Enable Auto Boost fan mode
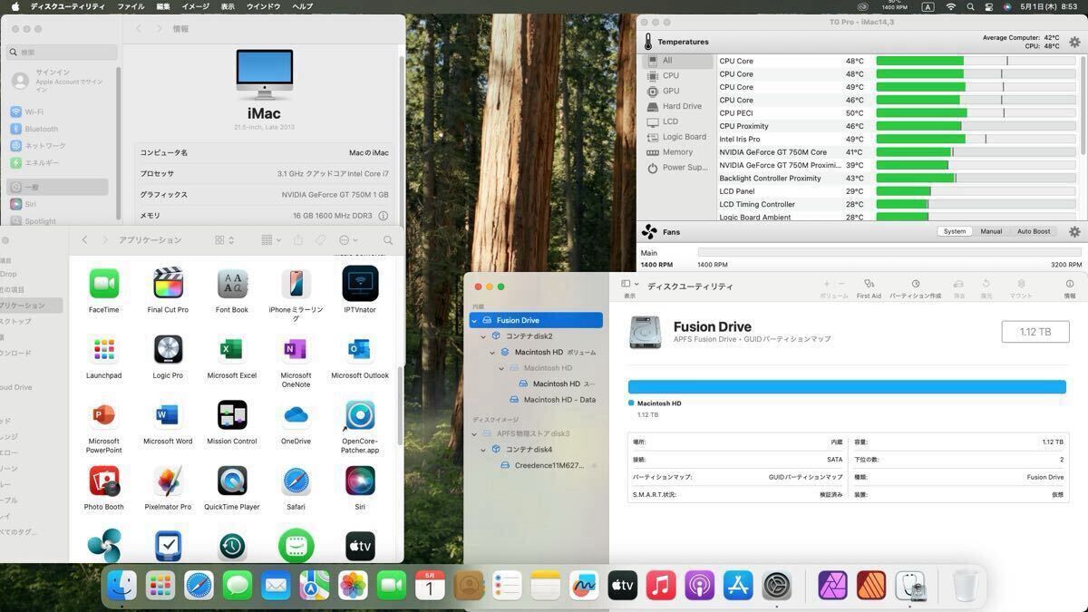Image resolution: width=1088 pixels, height=612 pixels. pyautogui.click(x=1034, y=231)
